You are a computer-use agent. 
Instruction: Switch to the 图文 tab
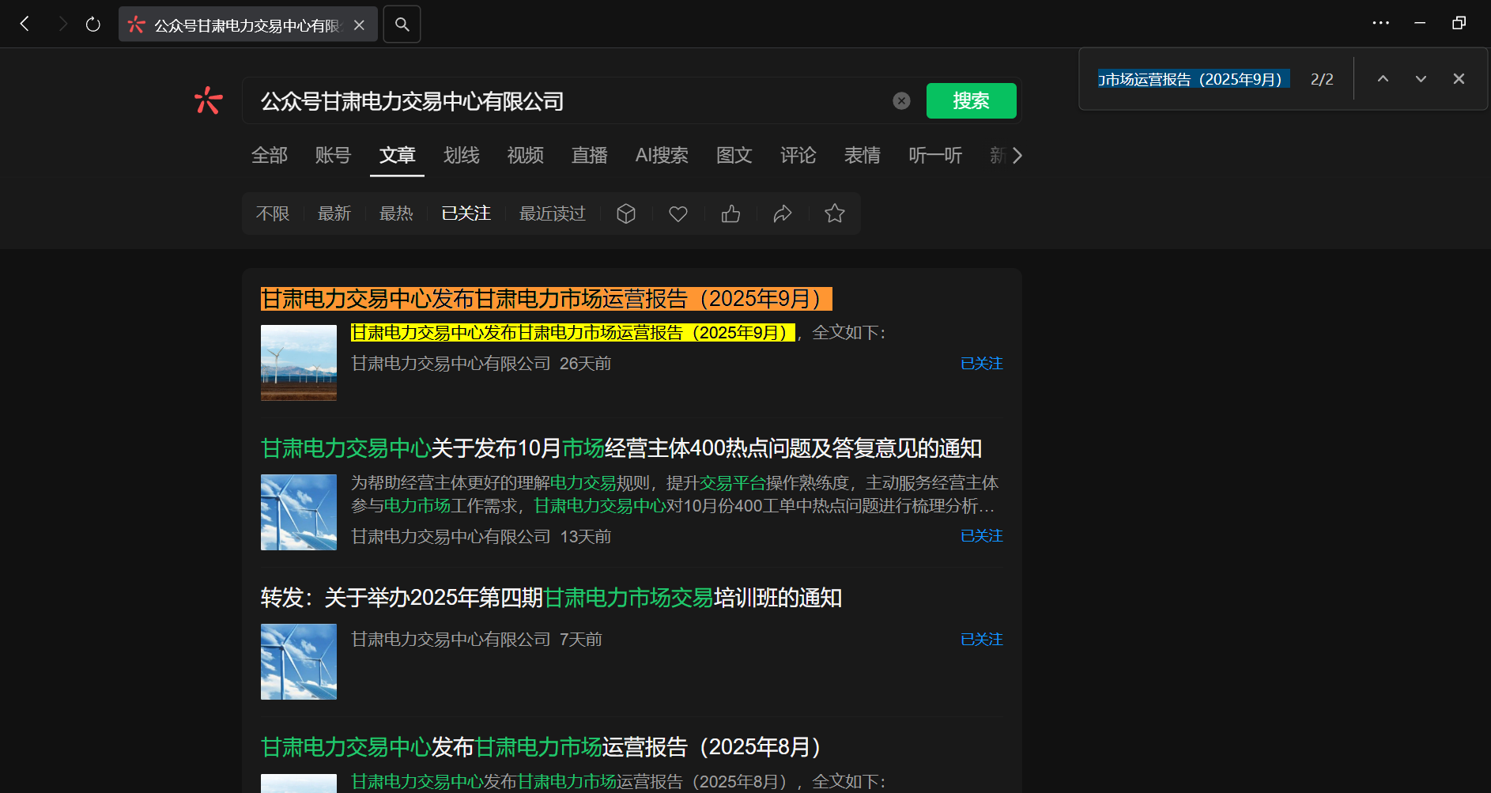pos(734,155)
